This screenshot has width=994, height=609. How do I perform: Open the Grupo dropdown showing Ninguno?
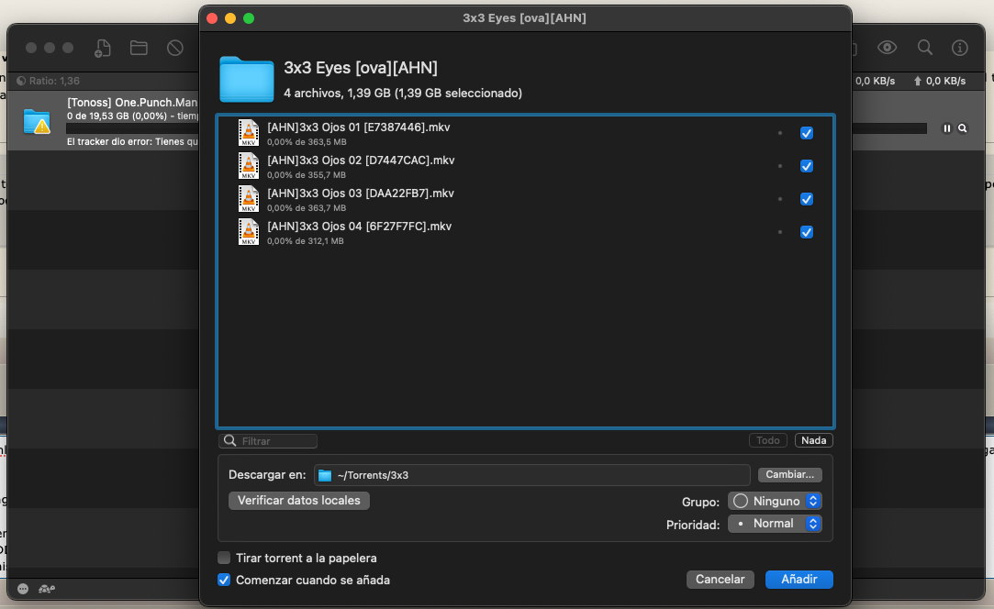point(775,502)
